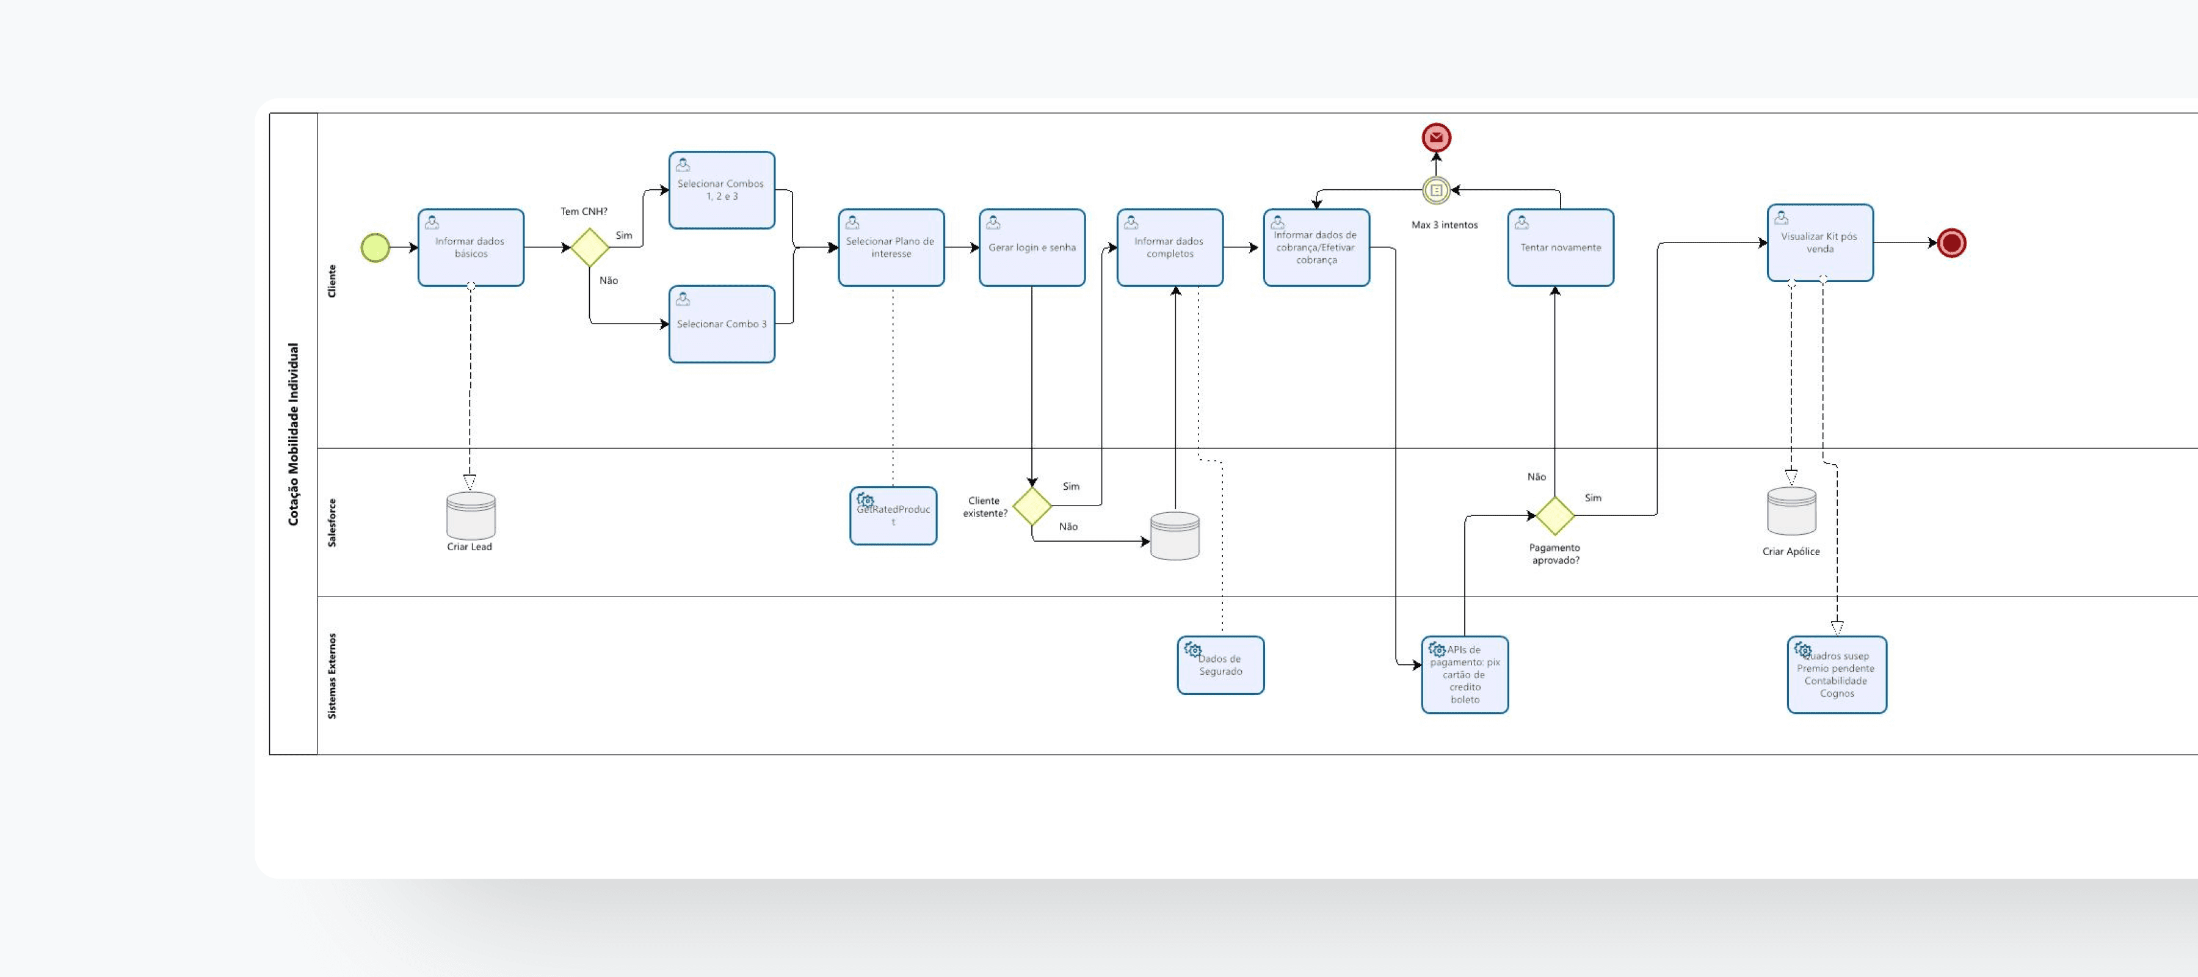Screen dimensions: 2198x977
Task: Click the Tentar novamente task box
Action: tap(1561, 247)
